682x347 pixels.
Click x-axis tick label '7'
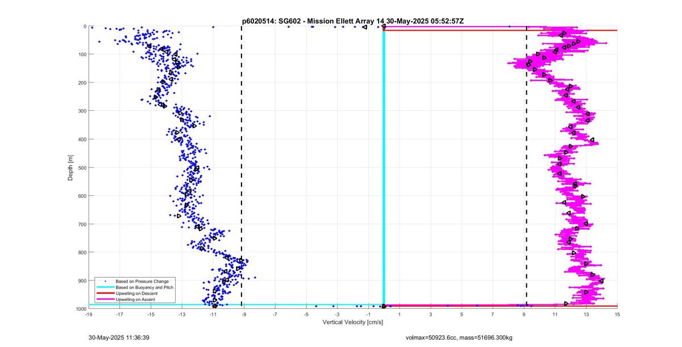[493, 314]
